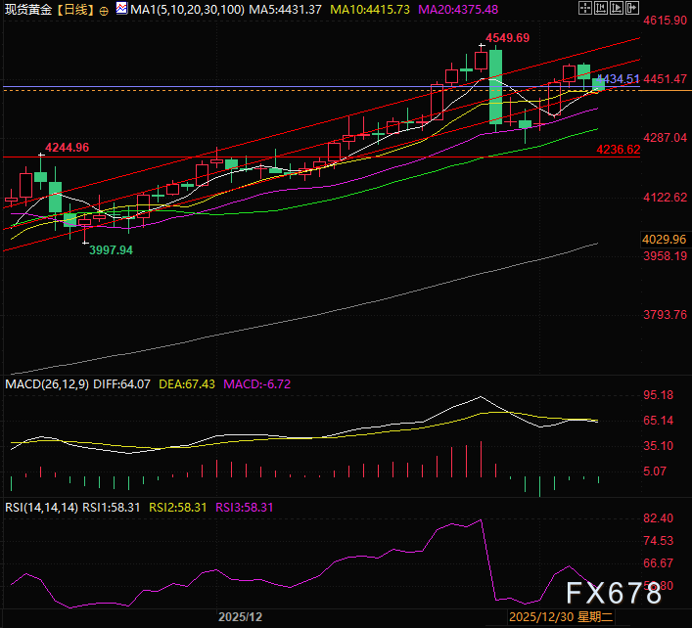Select the yellow MA10:4415.73 legend
The height and width of the screenshot is (628, 692).
coord(376,10)
